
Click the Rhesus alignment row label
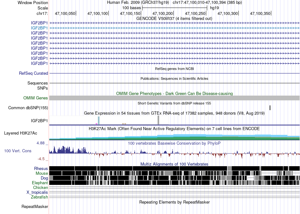[41, 168]
